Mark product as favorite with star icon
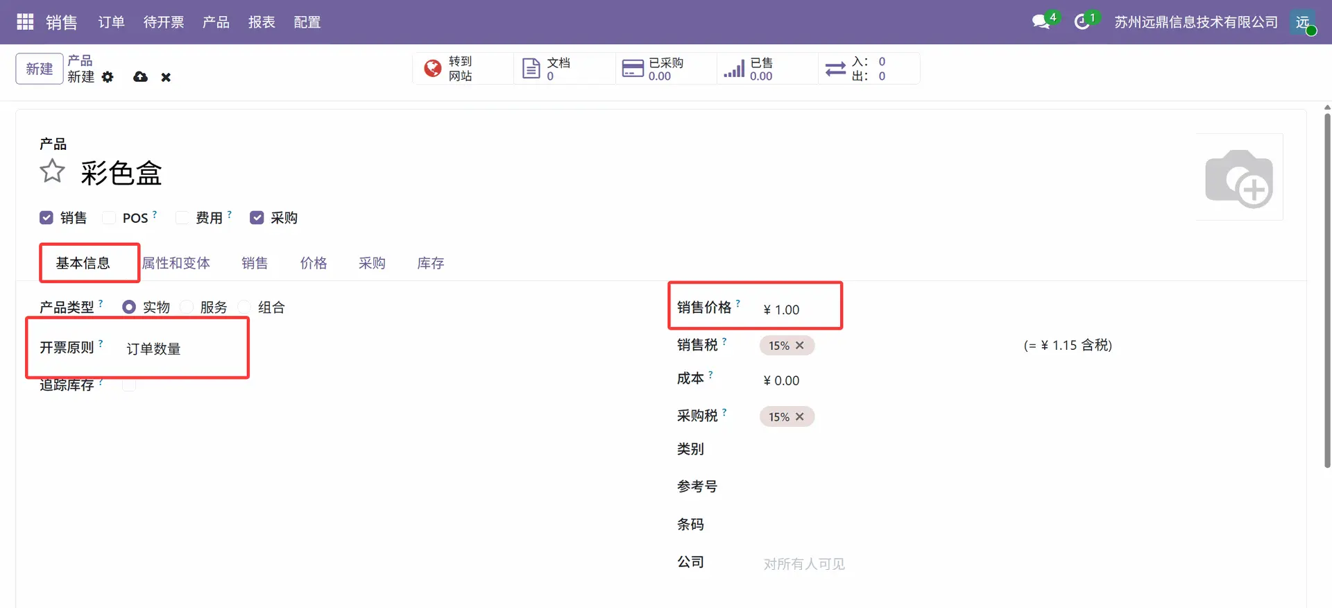The image size is (1332, 608). coord(52,171)
